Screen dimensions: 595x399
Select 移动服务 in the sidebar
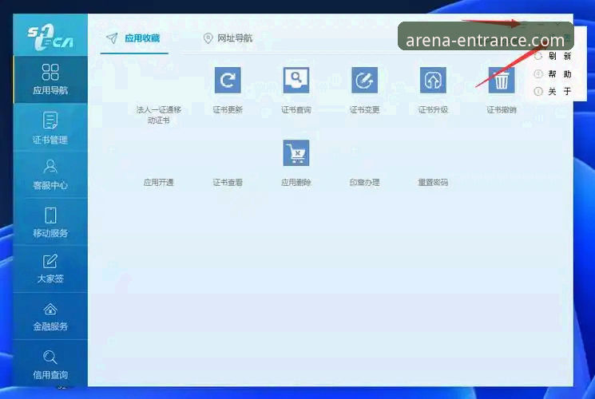point(50,222)
